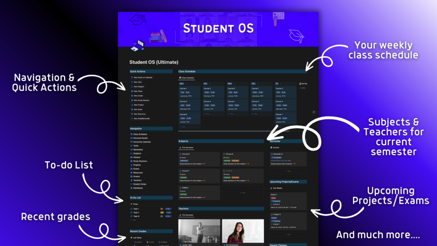This screenshot has height=246, width=437.
Task: Add new subject in empty Subjects card
Action: click(x=243, y=193)
